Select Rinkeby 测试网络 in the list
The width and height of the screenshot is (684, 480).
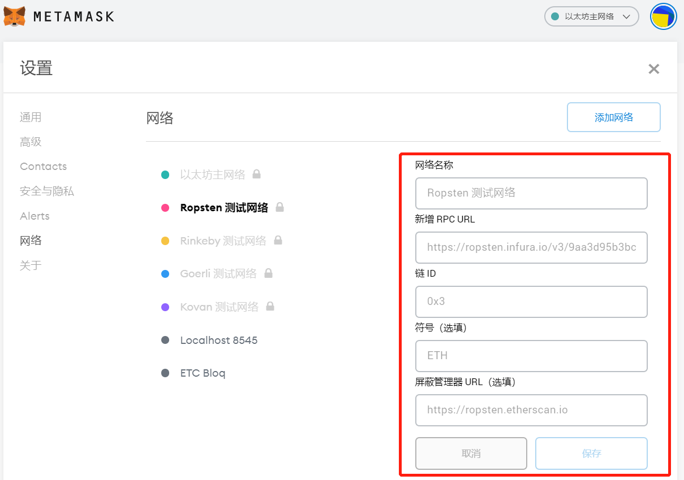point(223,241)
